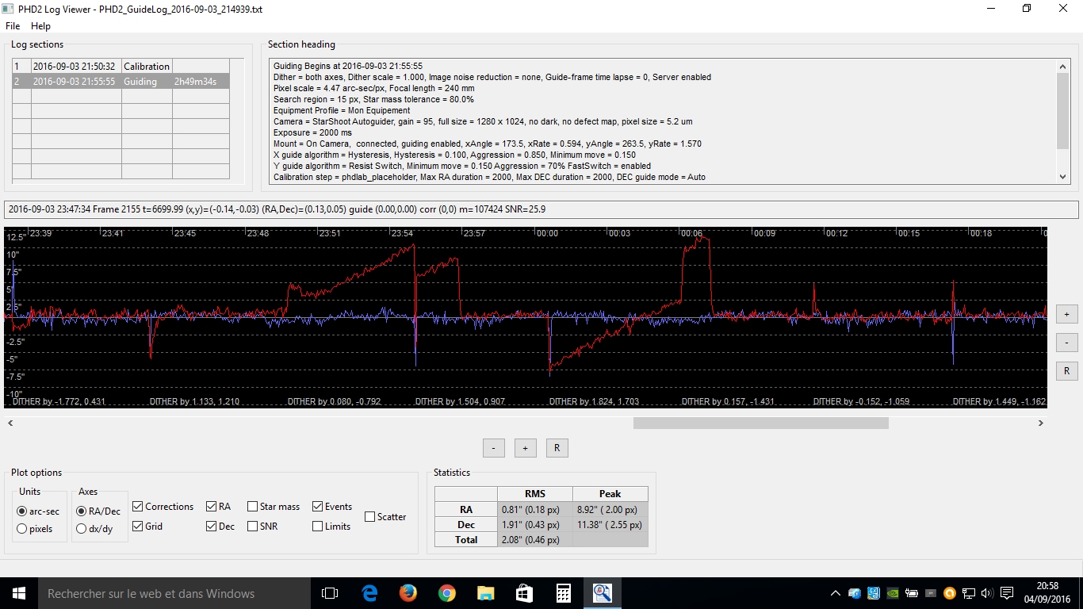Click the Frame 2155 status info line
The image size is (1083, 609).
coord(541,209)
